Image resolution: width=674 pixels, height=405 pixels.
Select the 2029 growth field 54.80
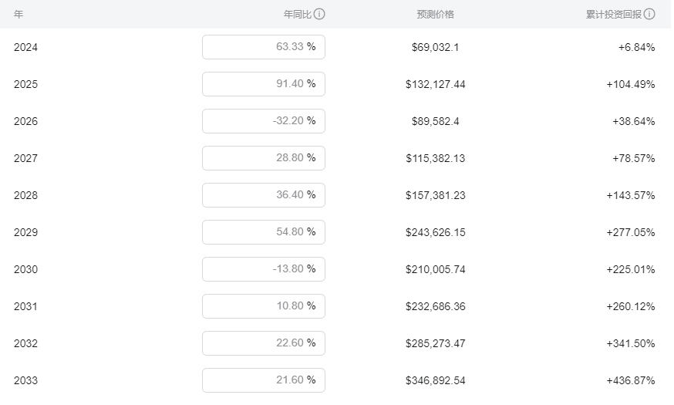(x=264, y=231)
